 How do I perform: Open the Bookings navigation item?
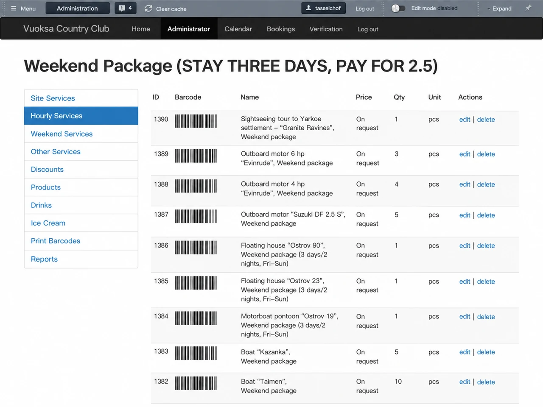[x=281, y=29]
